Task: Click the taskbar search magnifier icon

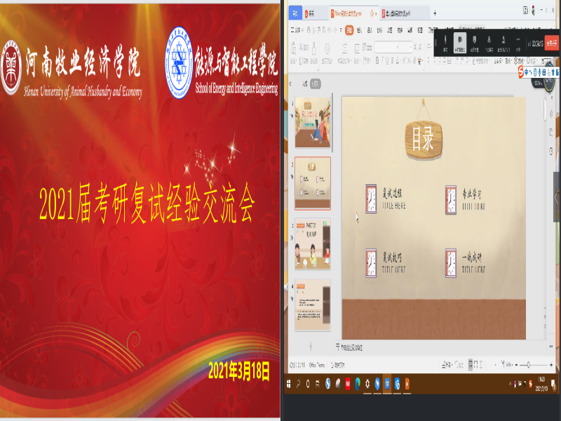Action: [299, 383]
